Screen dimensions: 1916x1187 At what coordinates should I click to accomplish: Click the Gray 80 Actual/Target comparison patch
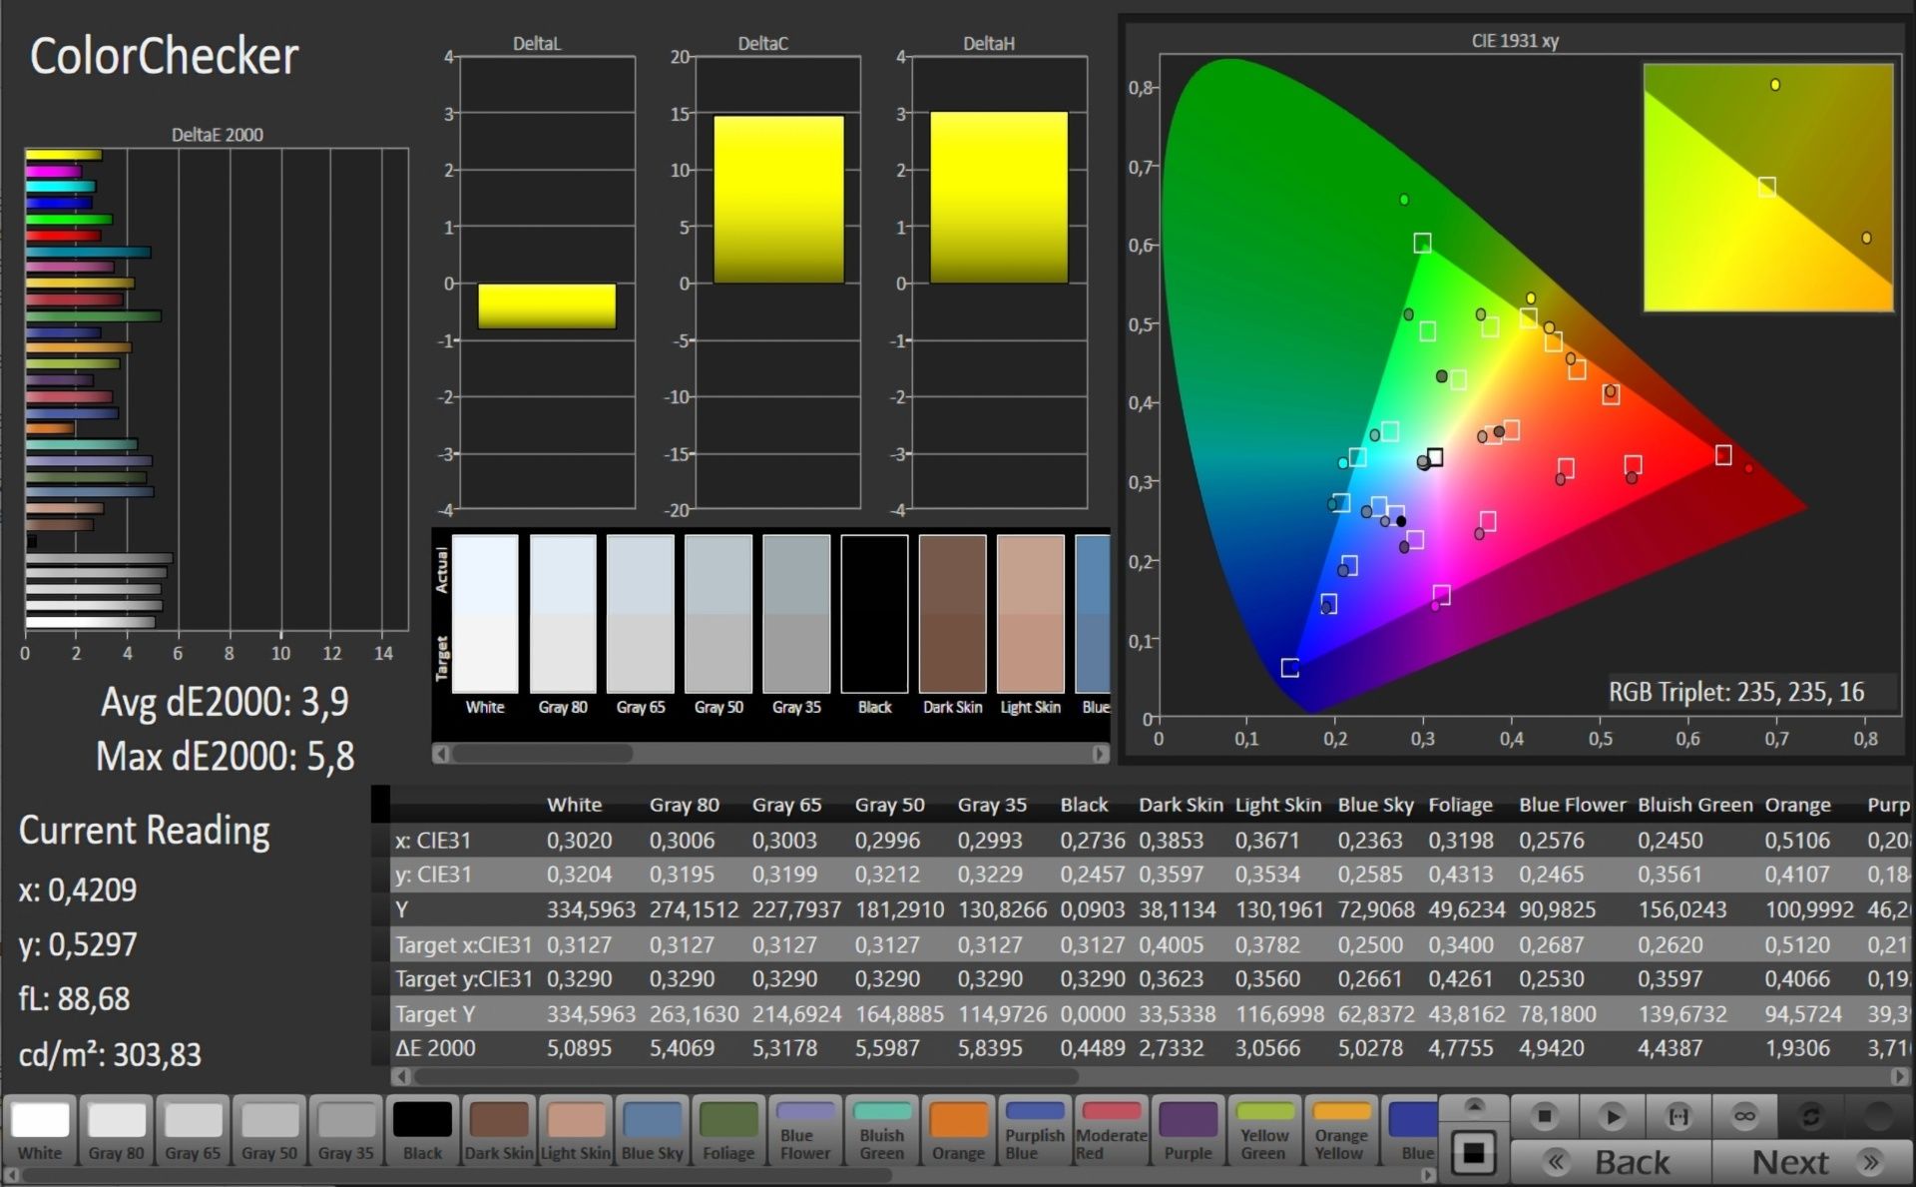[563, 614]
